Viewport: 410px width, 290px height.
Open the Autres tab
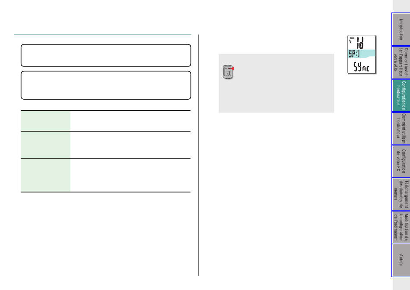coord(401,260)
